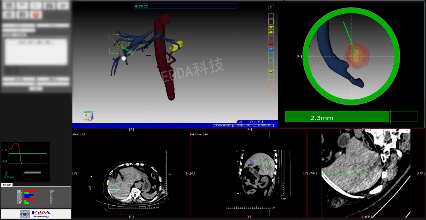Click the Show Angle button
426x220 pixels.
coord(222,125)
